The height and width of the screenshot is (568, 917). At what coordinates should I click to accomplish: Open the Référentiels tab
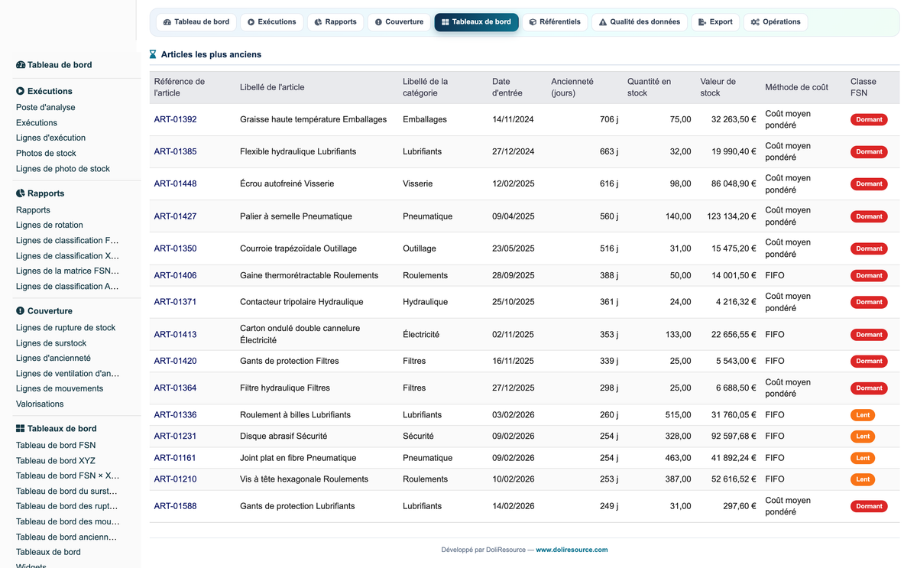555,22
